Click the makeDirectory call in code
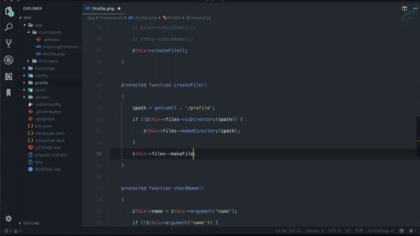Image resolution: width=420 pixels, height=236 pixels. click(199, 131)
